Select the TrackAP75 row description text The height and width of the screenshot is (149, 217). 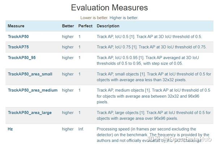coord(152,47)
